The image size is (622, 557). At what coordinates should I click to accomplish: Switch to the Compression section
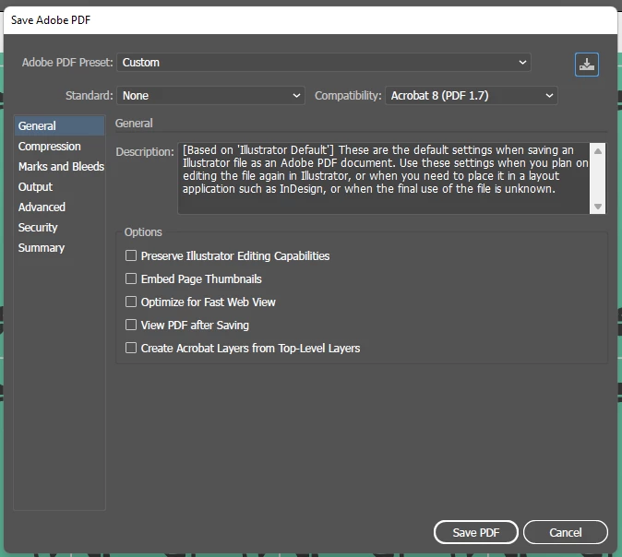coord(59,147)
